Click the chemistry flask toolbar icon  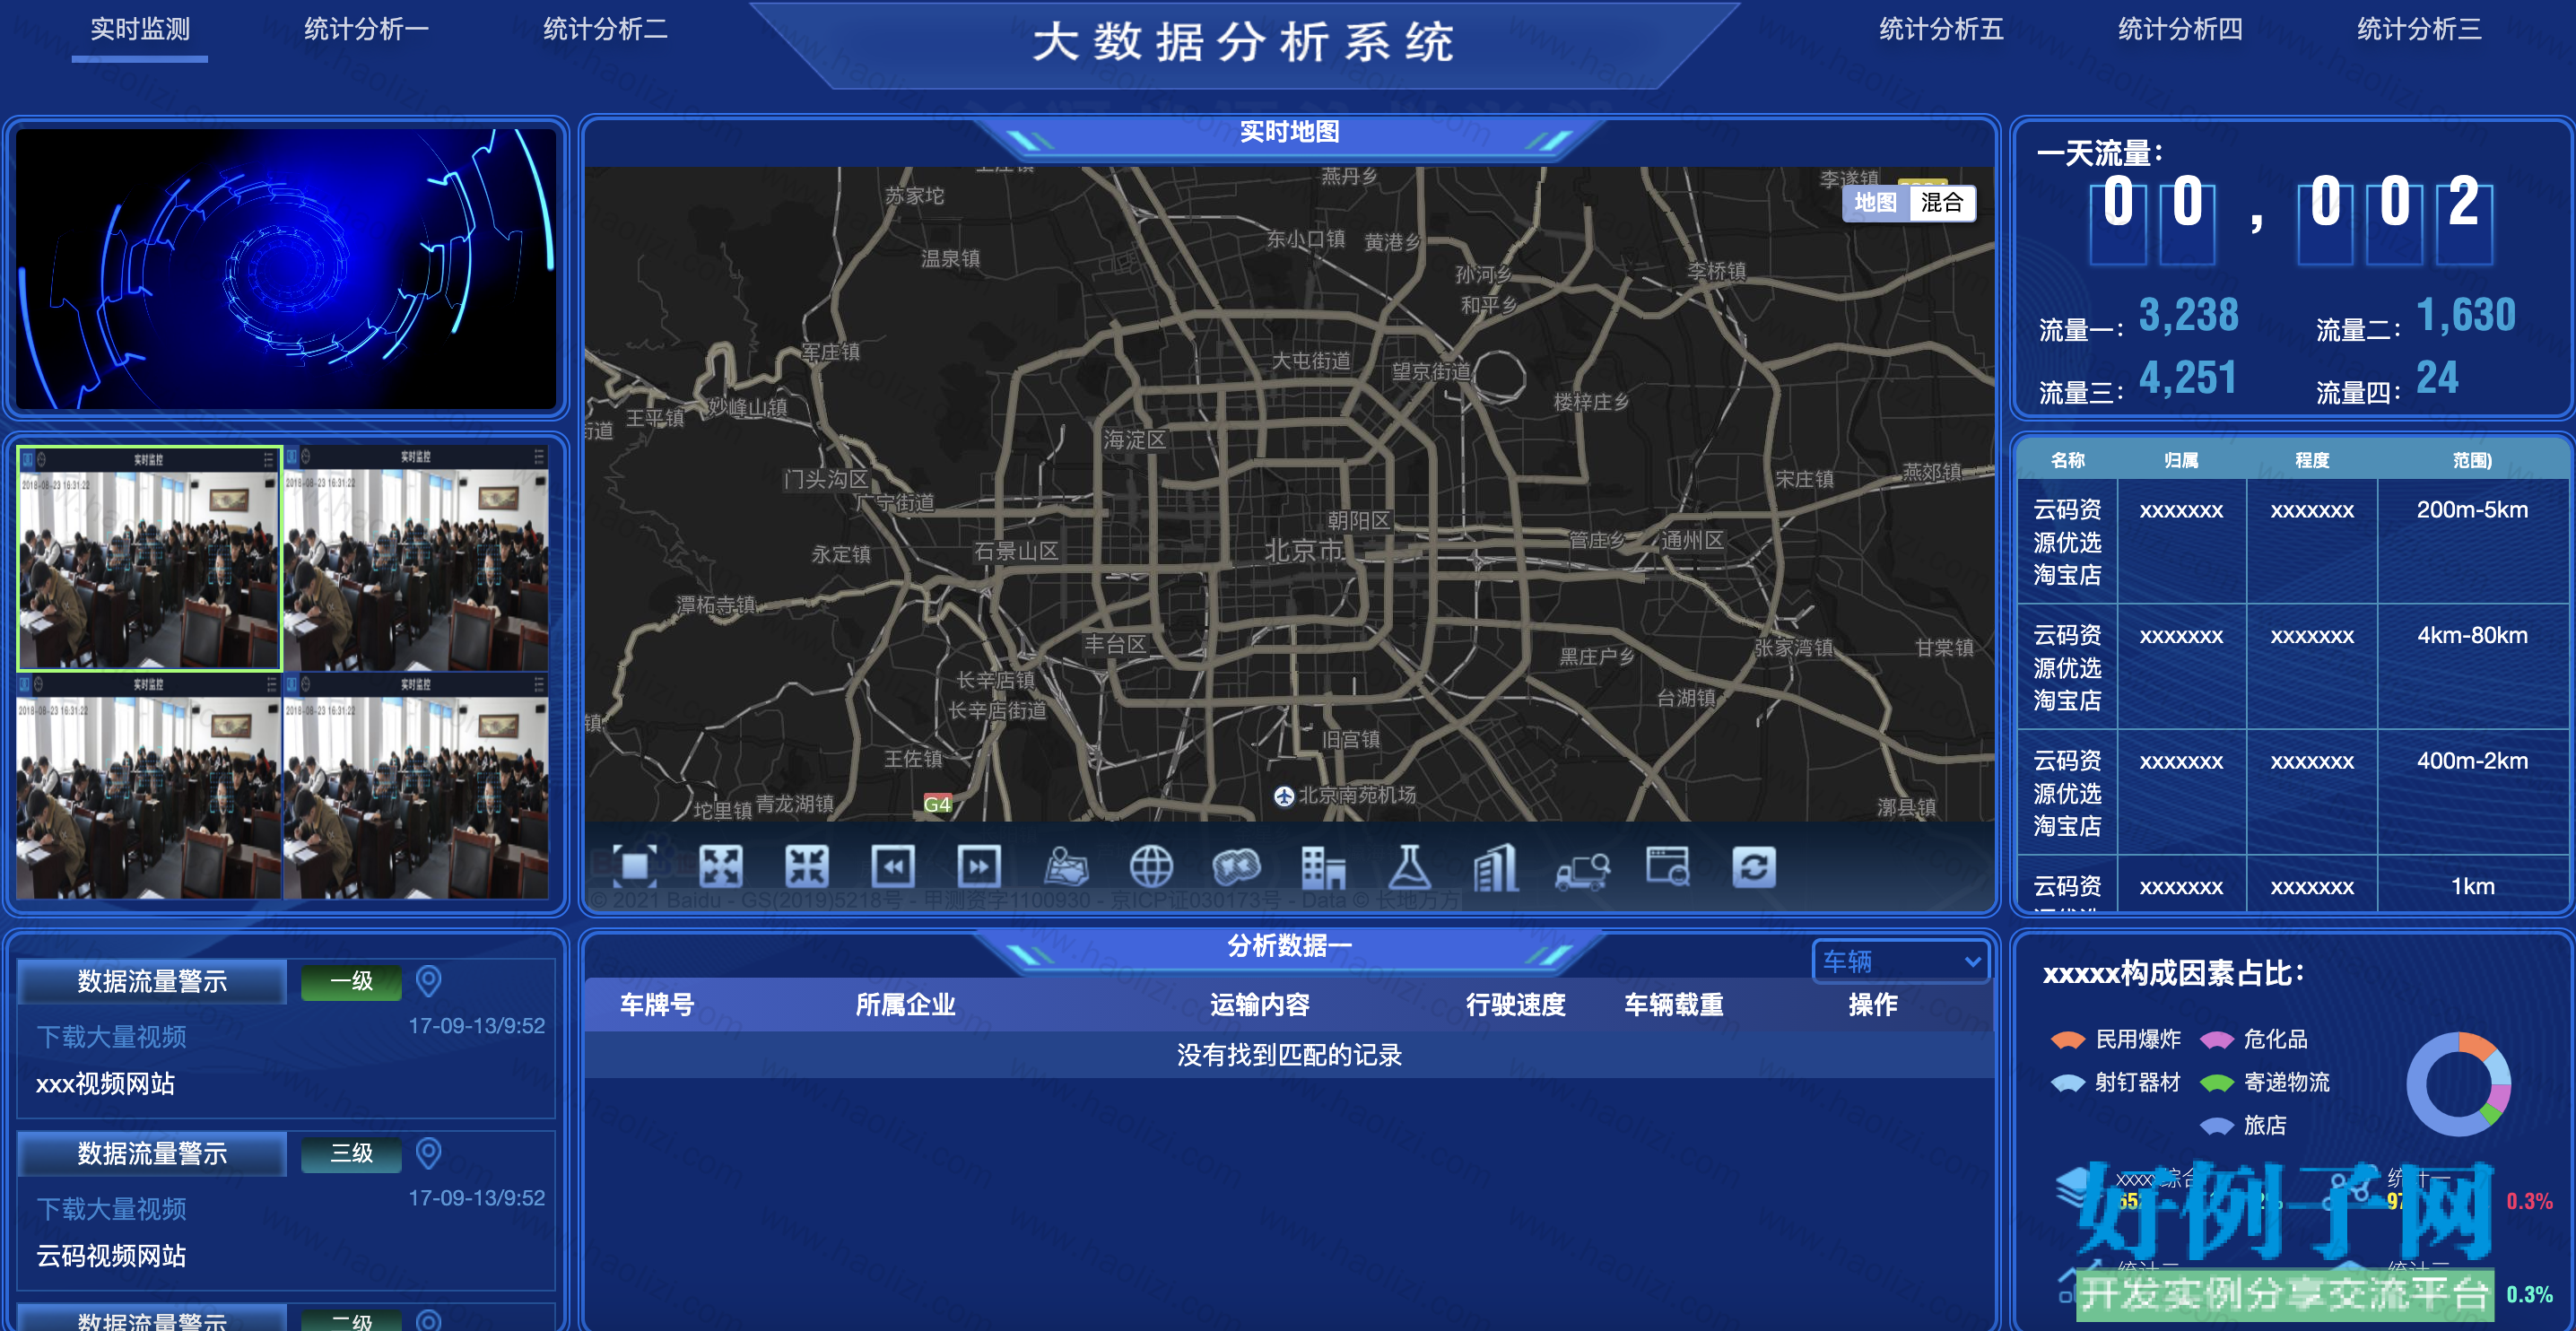point(1409,866)
